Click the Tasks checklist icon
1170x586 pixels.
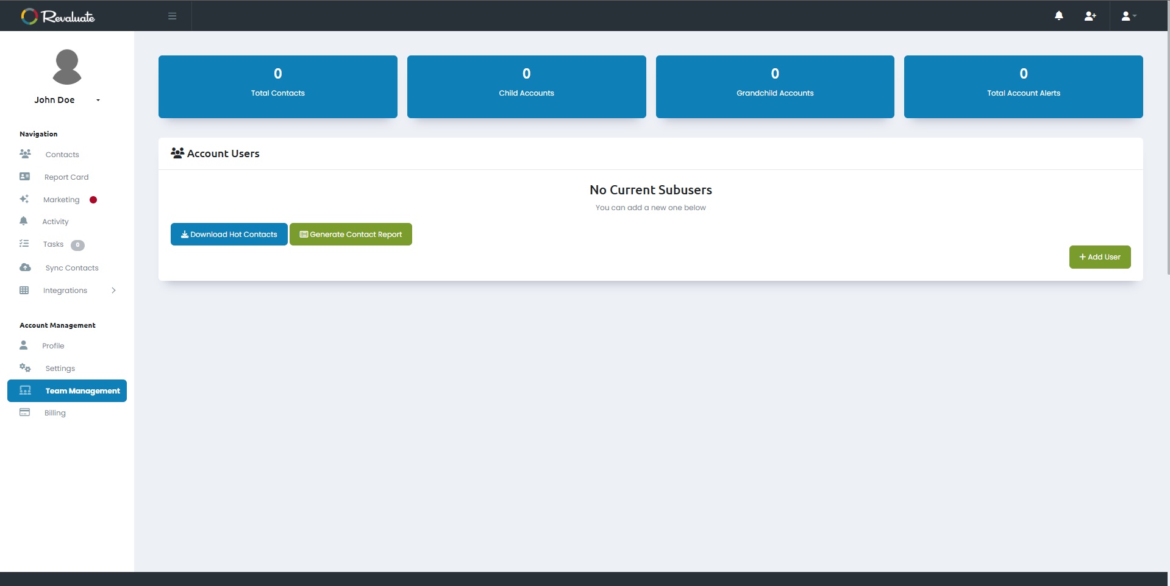click(x=24, y=244)
